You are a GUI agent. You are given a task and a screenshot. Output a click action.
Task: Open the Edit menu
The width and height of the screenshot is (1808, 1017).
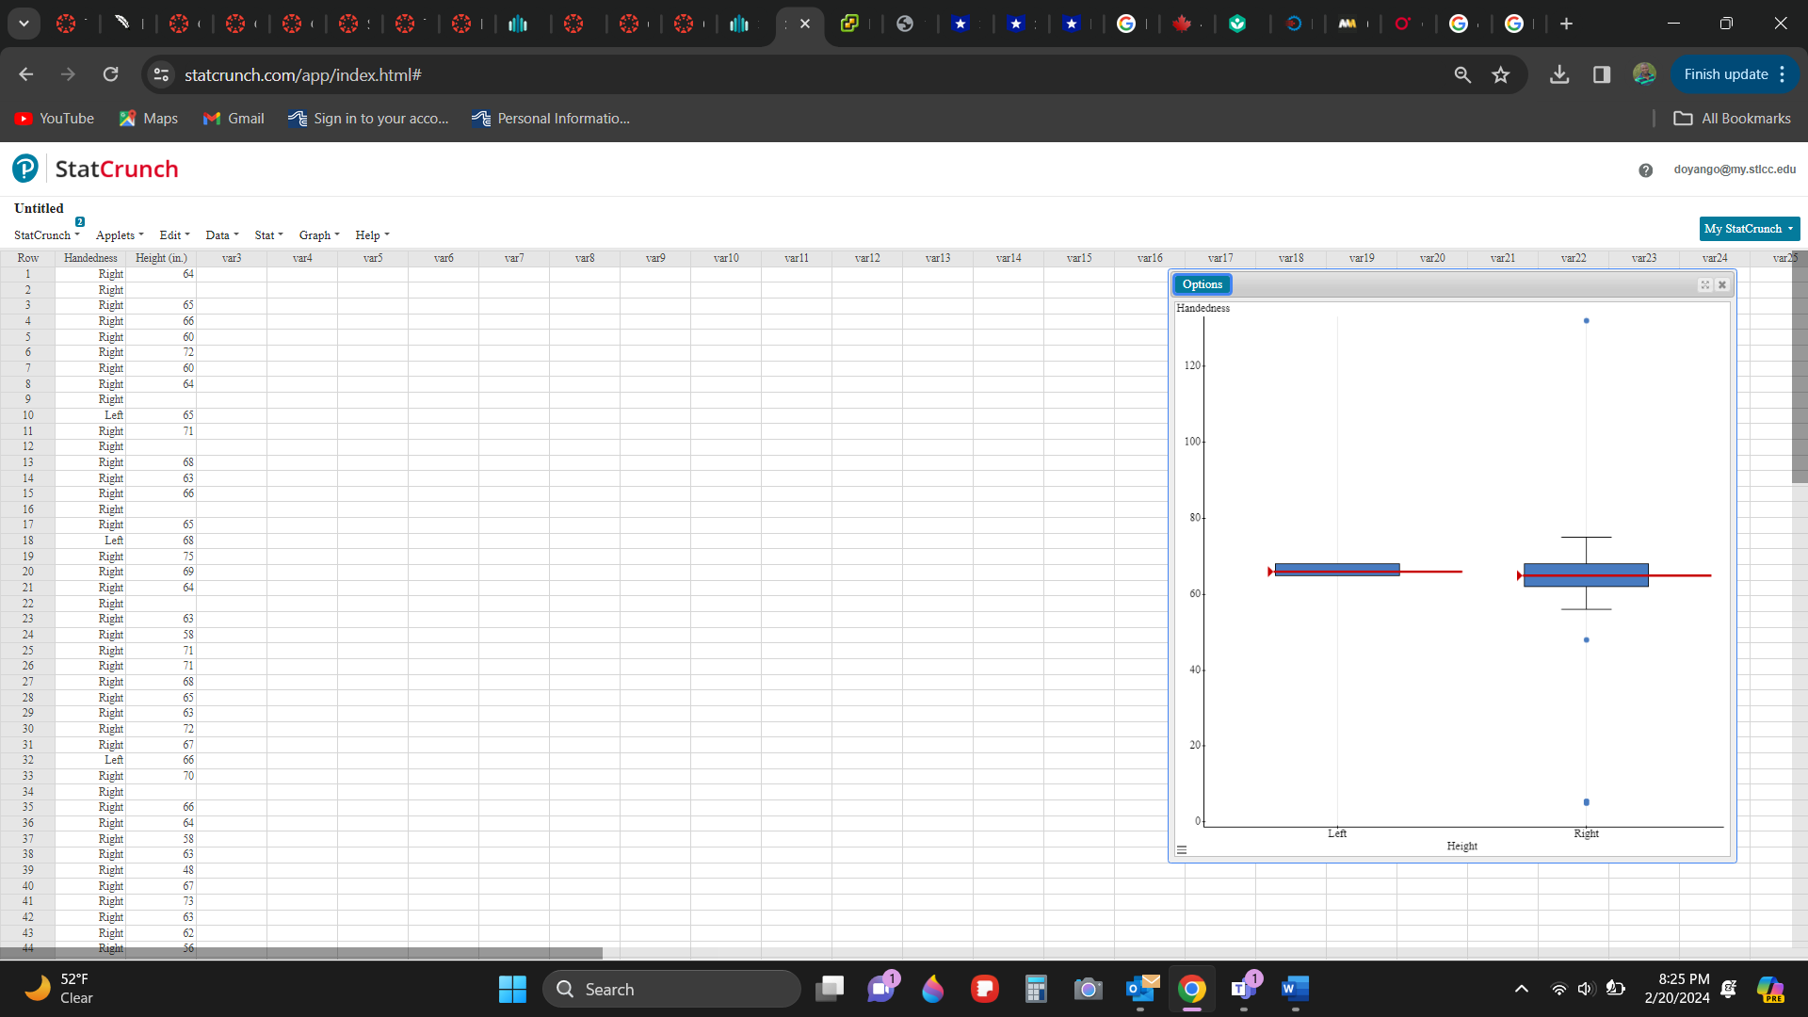(174, 235)
